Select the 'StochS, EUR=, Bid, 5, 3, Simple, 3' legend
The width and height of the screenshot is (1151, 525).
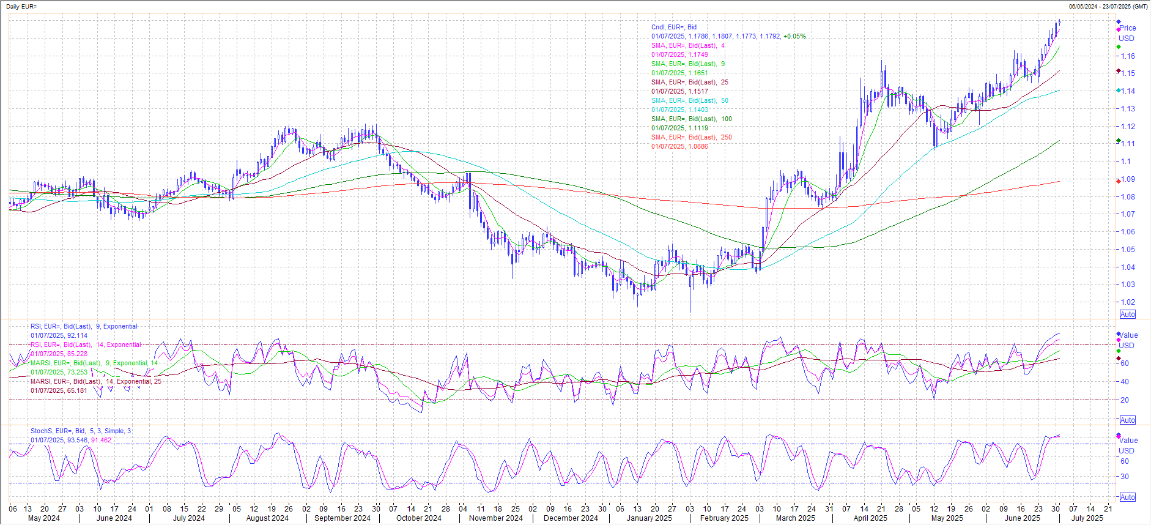click(81, 431)
